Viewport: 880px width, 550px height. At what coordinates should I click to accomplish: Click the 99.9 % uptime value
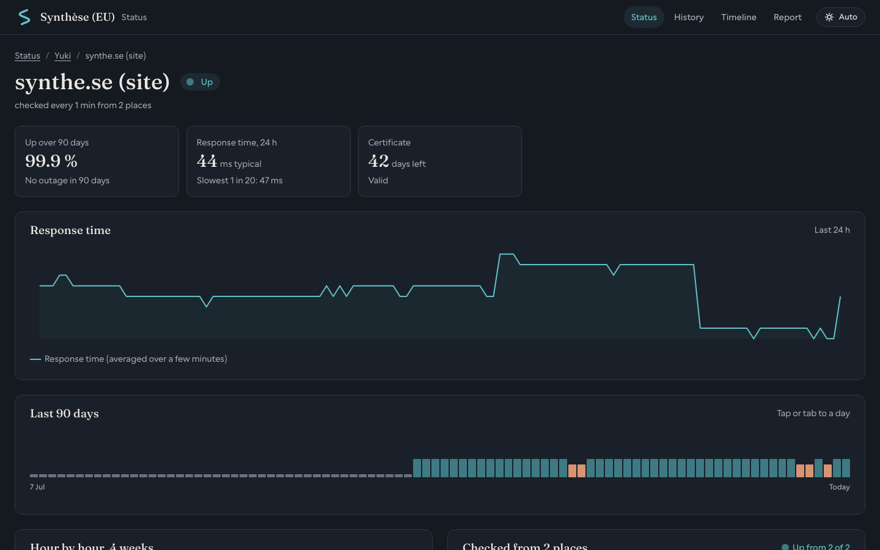[x=51, y=161]
